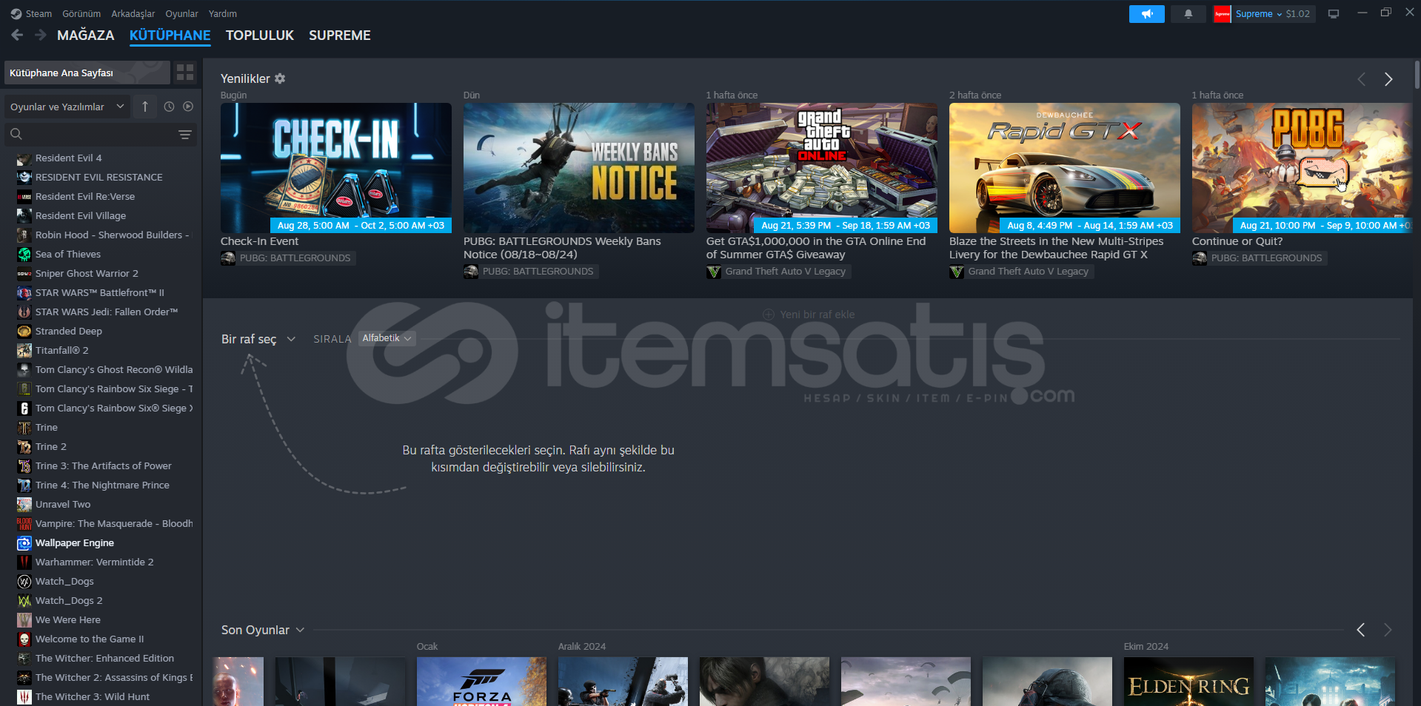The height and width of the screenshot is (706, 1421).
Task: Click the Steam logo icon in menu bar
Action: click(16, 13)
